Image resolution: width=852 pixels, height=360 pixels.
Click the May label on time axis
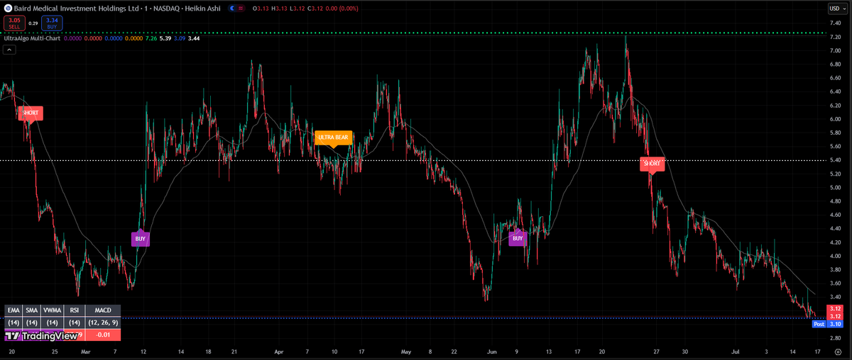point(406,351)
